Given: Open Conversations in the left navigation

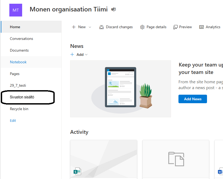Looking at the screenshot, I should point(21,39).
